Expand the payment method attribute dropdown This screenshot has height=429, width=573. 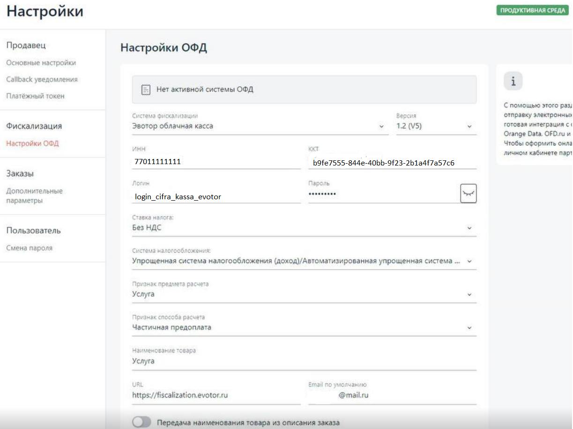[x=304, y=328]
